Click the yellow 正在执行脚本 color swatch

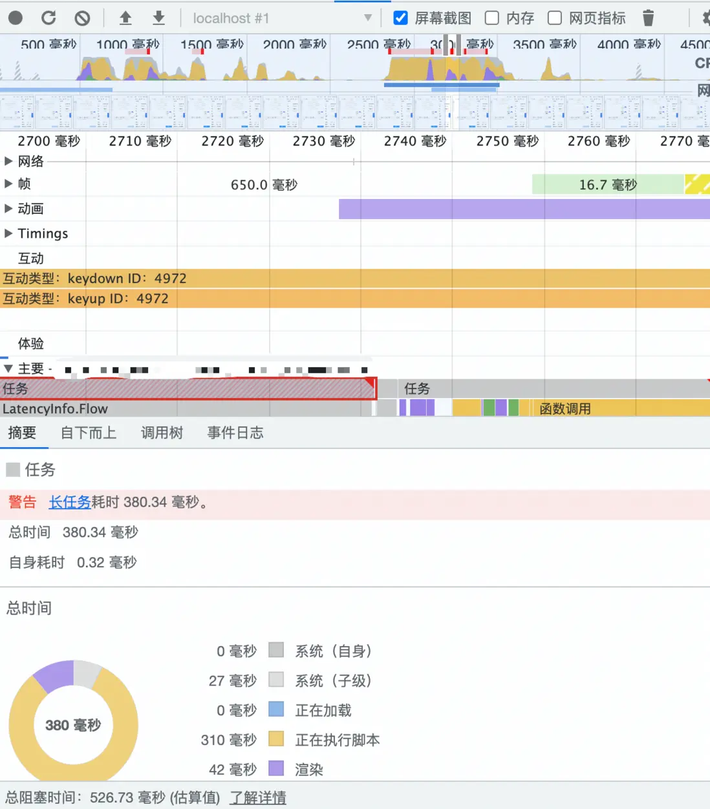[x=276, y=739]
